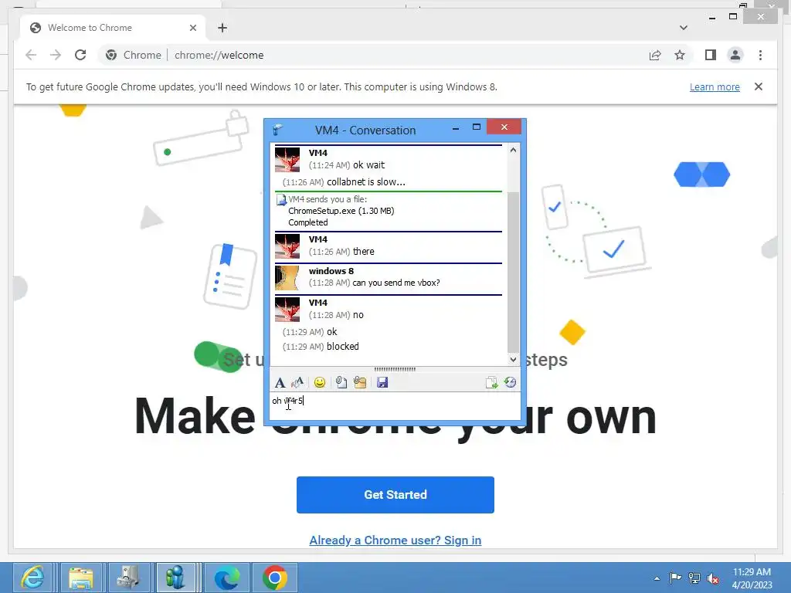Click the splitter grip above the toolbar
Screen dimensions: 791x593
coord(395,369)
